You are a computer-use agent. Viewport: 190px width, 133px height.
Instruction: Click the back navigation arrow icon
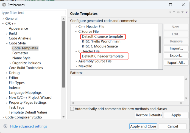click(x=170, y=12)
